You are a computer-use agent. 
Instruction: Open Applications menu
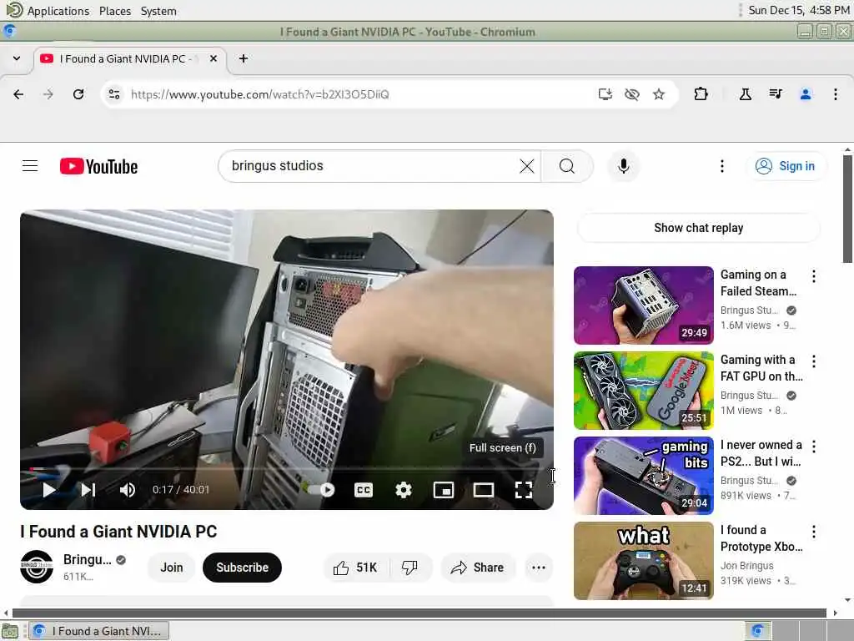pyautogui.click(x=58, y=11)
